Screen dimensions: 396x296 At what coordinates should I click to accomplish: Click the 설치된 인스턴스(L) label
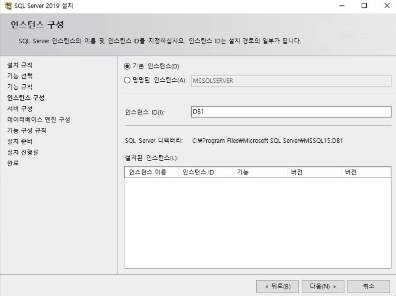152,158
